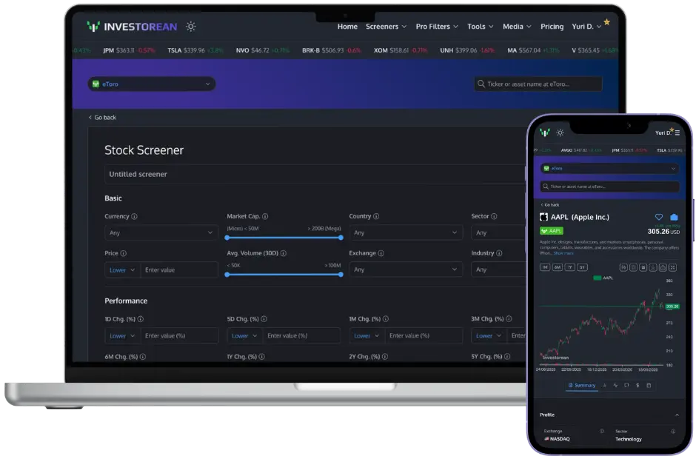Click the Avg. Volume (30D) info icon
This screenshot has width=696, height=459.
tap(283, 253)
